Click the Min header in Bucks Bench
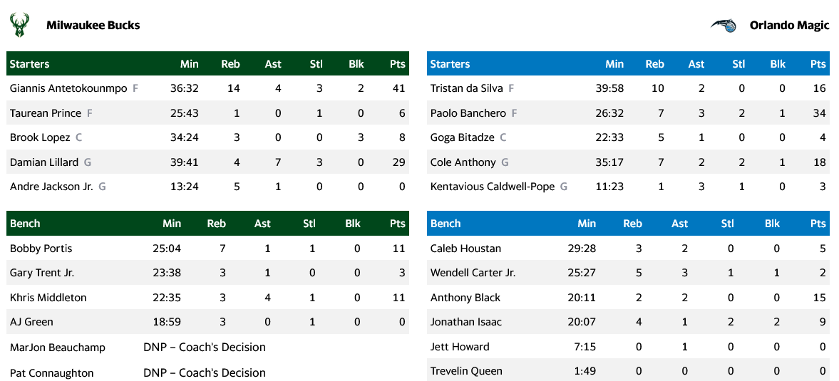This screenshot has width=839, height=381. [172, 224]
